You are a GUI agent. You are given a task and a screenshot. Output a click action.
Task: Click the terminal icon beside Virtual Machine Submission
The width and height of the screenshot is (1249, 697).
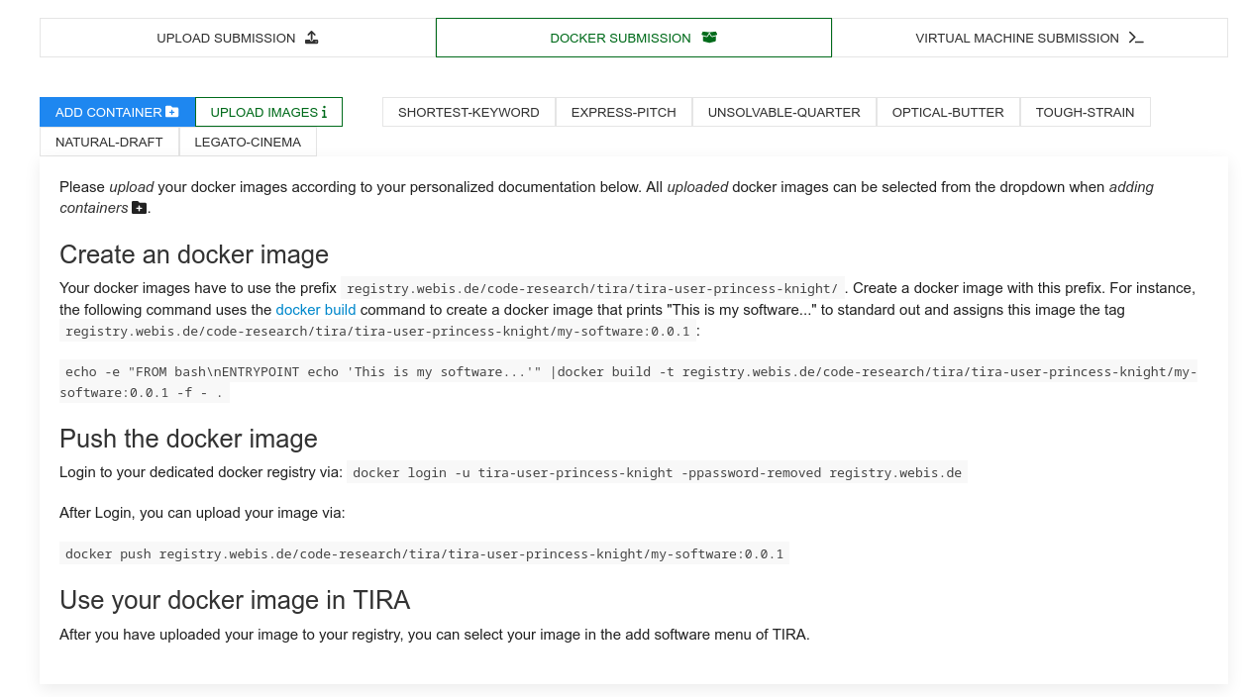[x=1136, y=38]
